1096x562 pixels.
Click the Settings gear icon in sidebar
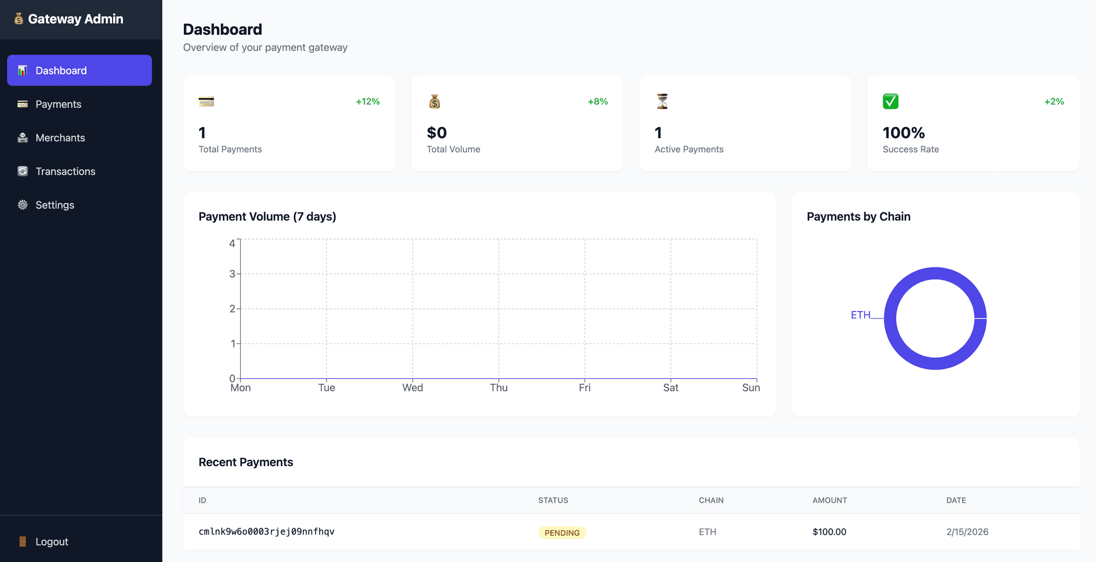point(23,205)
